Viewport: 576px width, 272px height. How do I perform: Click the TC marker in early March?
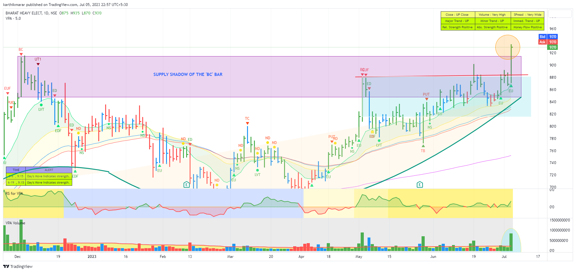coord(247,119)
